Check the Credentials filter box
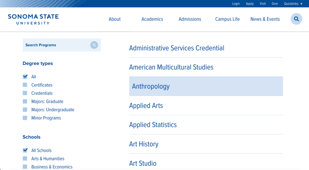 25,93
